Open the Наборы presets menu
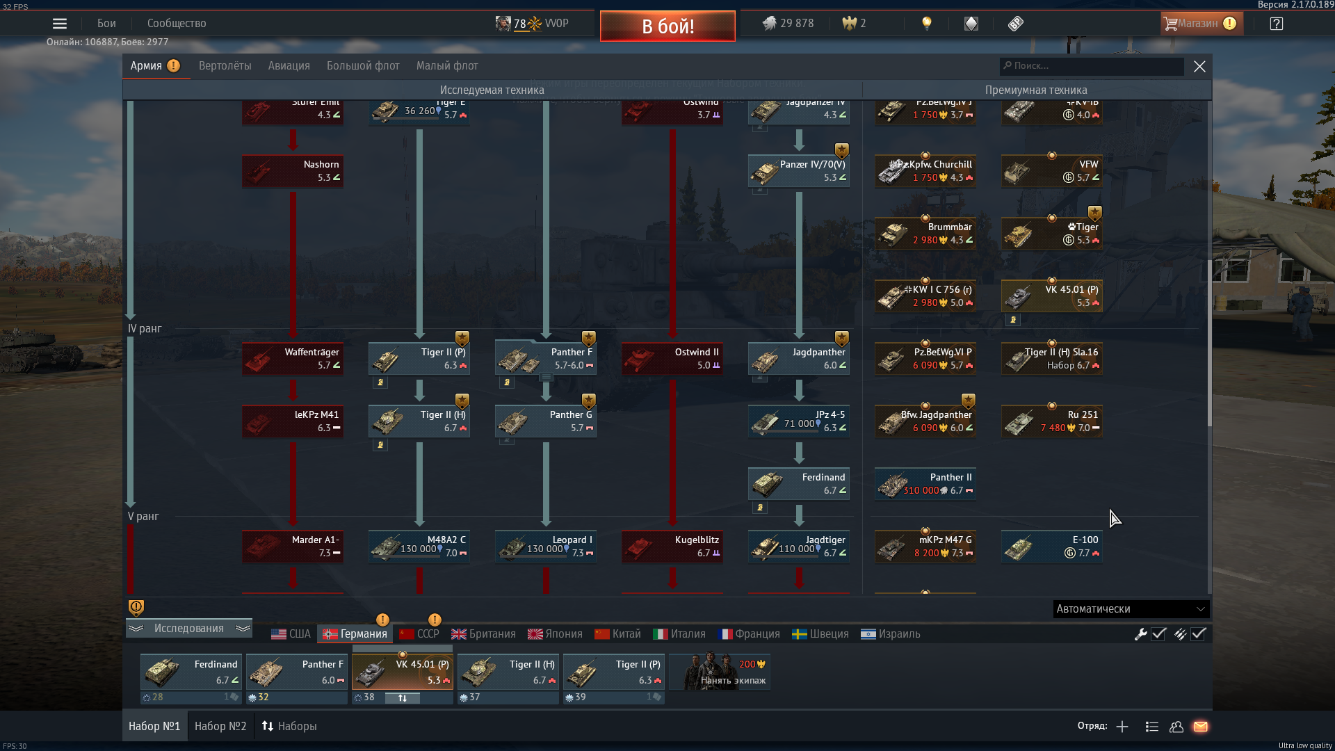This screenshot has width=1335, height=751. point(289,727)
